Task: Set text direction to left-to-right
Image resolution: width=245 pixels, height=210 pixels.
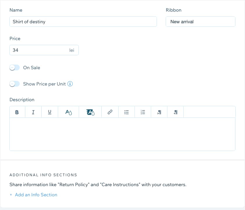Action: click(x=159, y=112)
